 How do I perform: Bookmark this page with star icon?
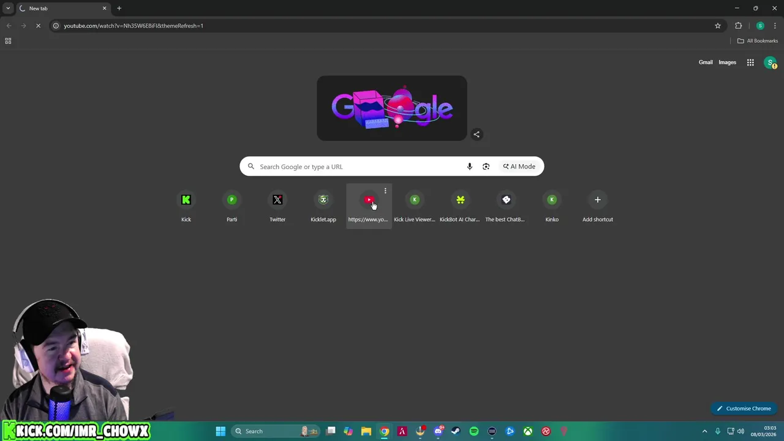point(718,26)
